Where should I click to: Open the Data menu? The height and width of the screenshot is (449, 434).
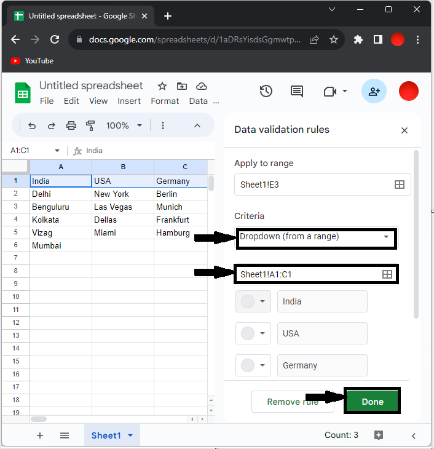coord(199,101)
